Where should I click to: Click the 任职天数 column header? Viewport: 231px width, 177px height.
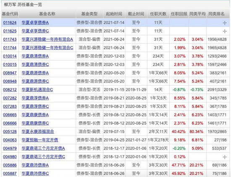158,14
